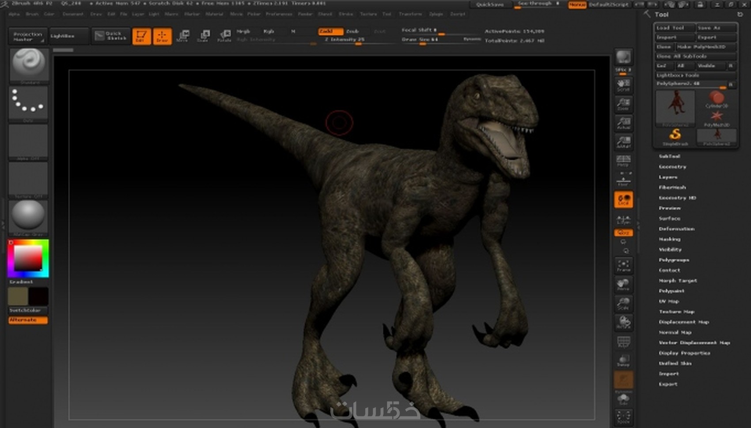Click the Solo icon in the side shelf
Screen dimensions: 751x428
623,399
